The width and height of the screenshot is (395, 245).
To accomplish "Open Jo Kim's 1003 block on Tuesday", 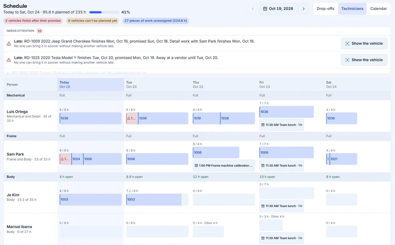I will [x=154, y=199].
